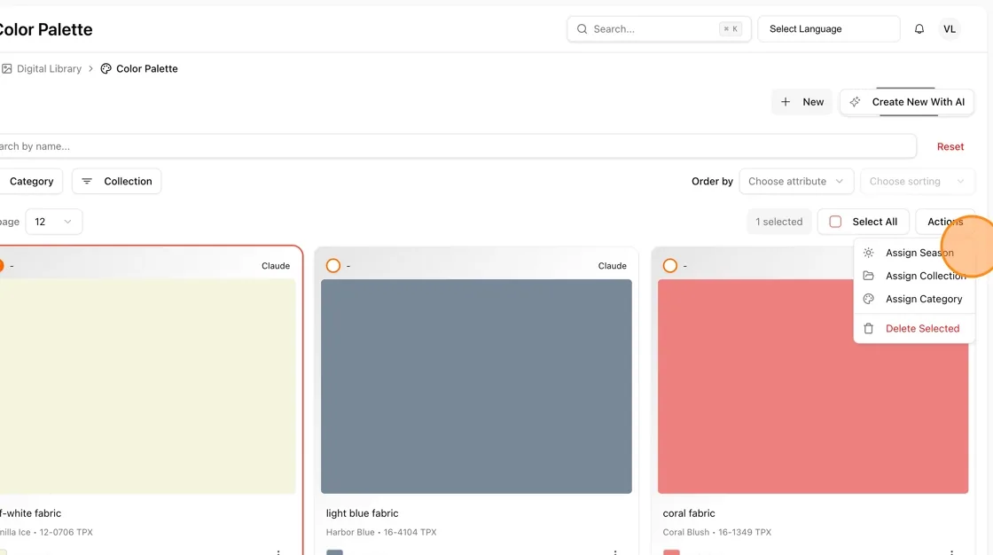Focus the search by name field
Image resolution: width=993 pixels, height=555 pixels.
(x=457, y=146)
